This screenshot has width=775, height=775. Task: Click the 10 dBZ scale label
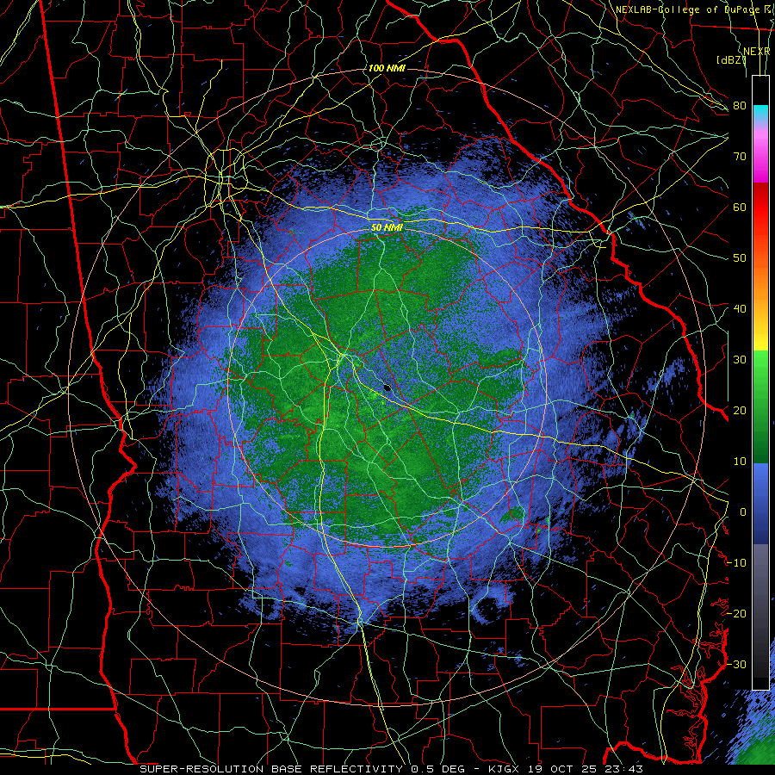click(x=740, y=462)
